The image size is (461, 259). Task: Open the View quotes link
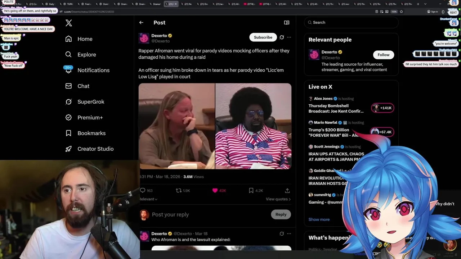click(x=278, y=199)
